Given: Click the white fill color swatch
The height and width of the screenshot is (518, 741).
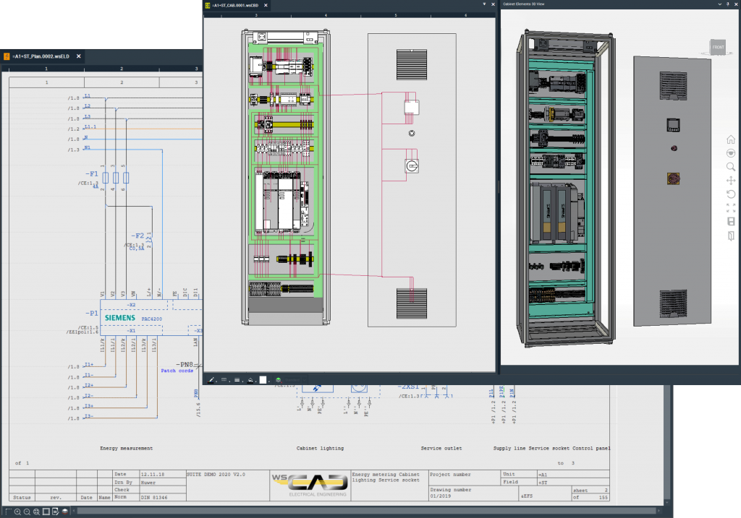Looking at the screenshot, I should [263, 379].
